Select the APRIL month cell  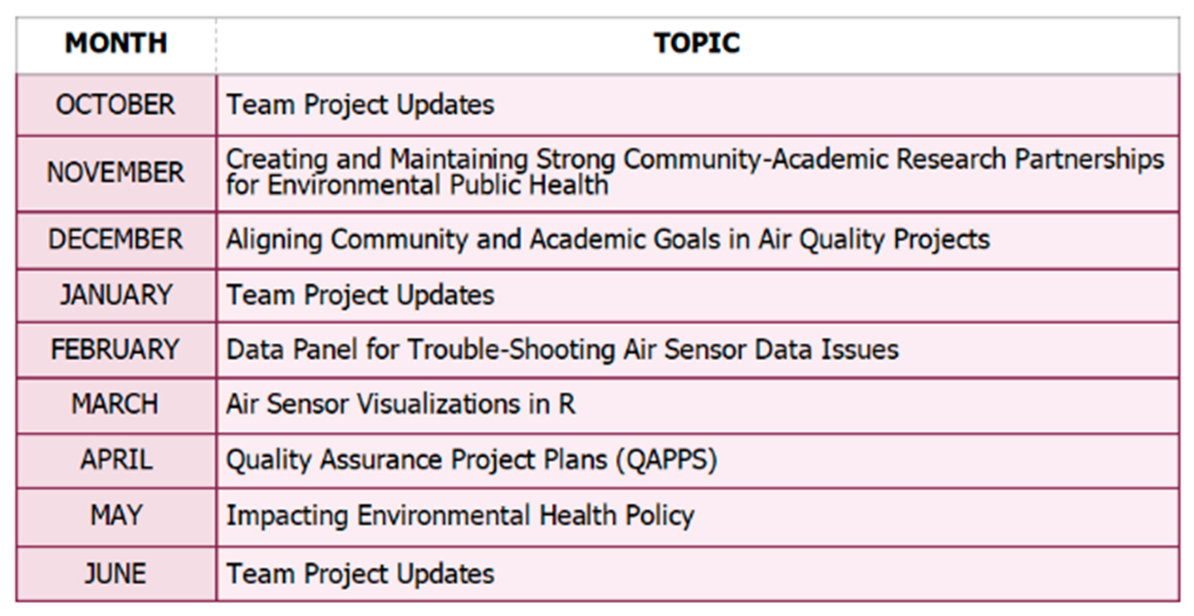[116, 460]
